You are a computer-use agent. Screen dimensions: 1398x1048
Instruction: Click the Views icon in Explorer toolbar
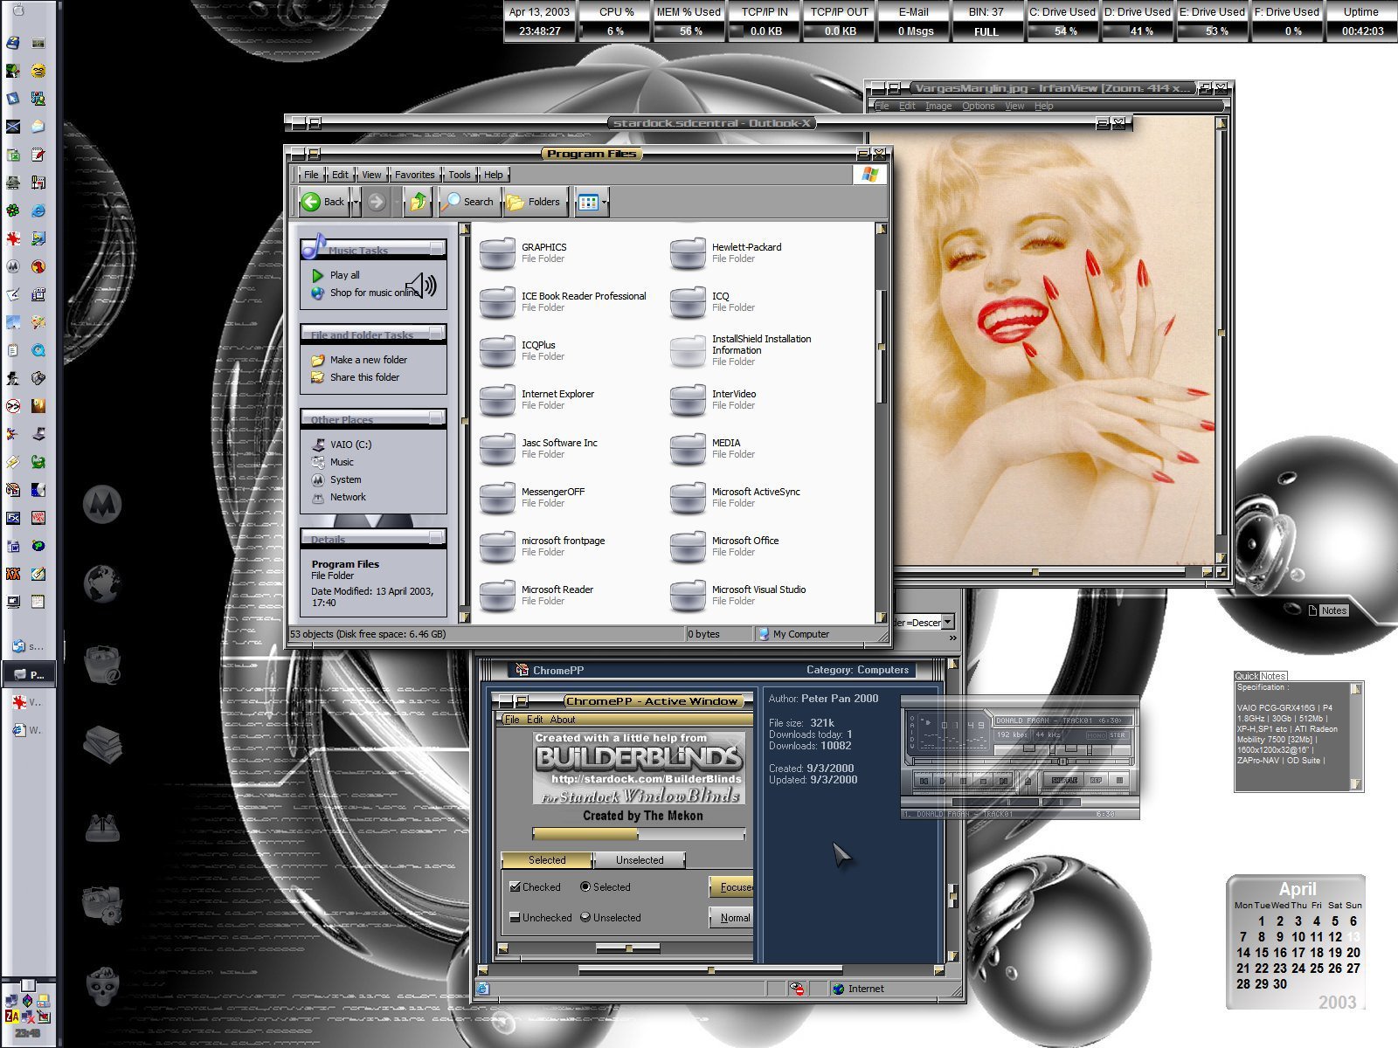[x=588, y=203]
